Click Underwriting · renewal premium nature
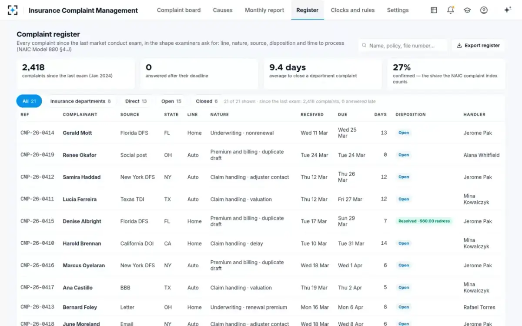The height and width of the screenshot is (326, 522). click(249, 307)
